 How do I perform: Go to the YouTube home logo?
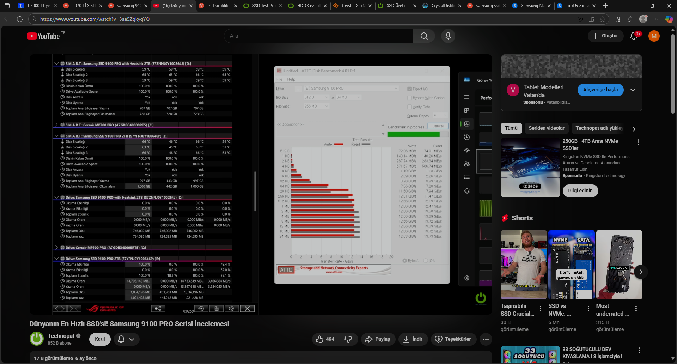click(44, 36)
